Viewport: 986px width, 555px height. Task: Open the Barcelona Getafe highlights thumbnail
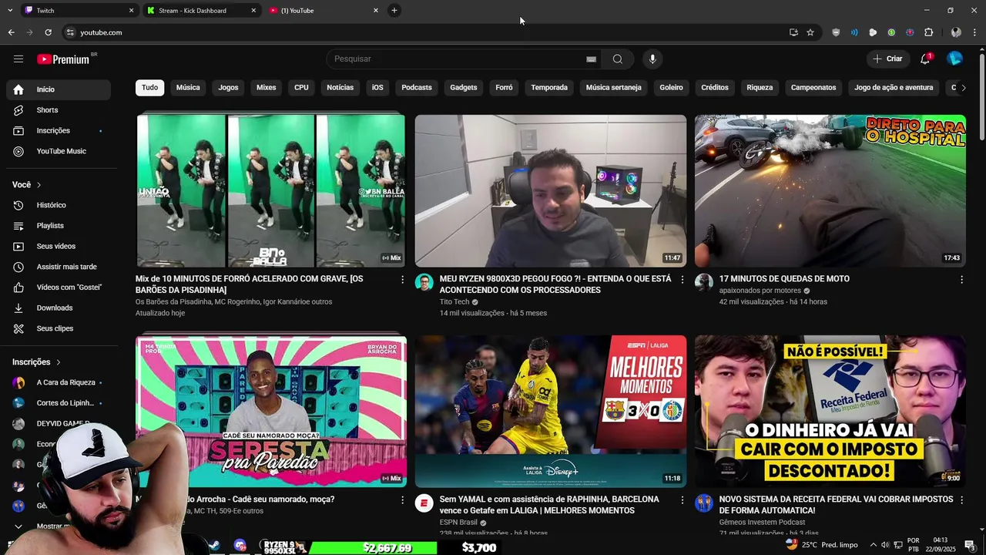(550, 411)
